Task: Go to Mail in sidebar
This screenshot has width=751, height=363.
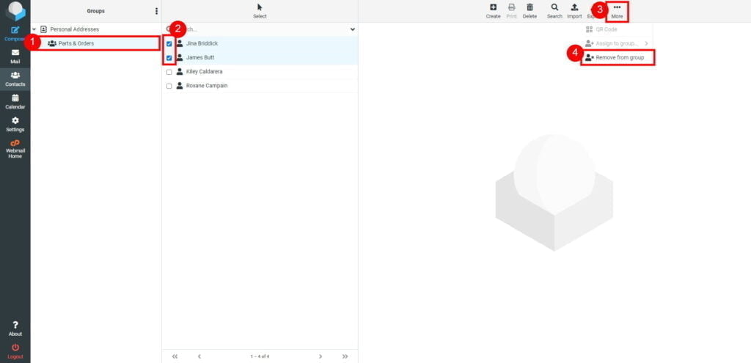Action: coord(15,56)
